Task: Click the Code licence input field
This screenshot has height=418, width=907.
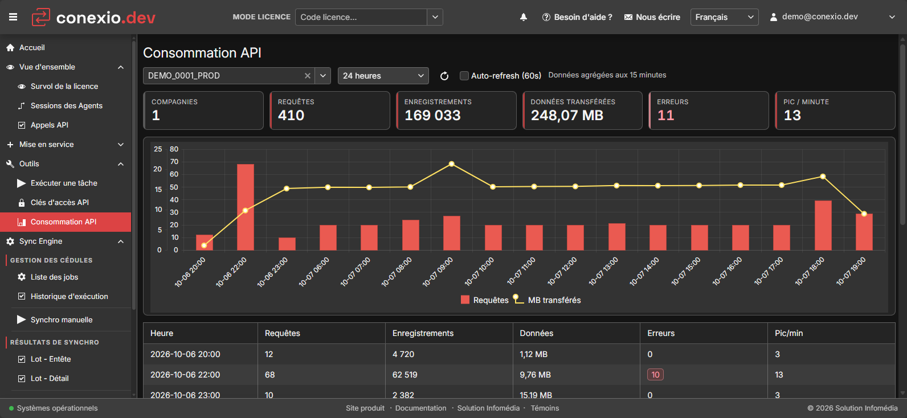Action: [361, 17]
